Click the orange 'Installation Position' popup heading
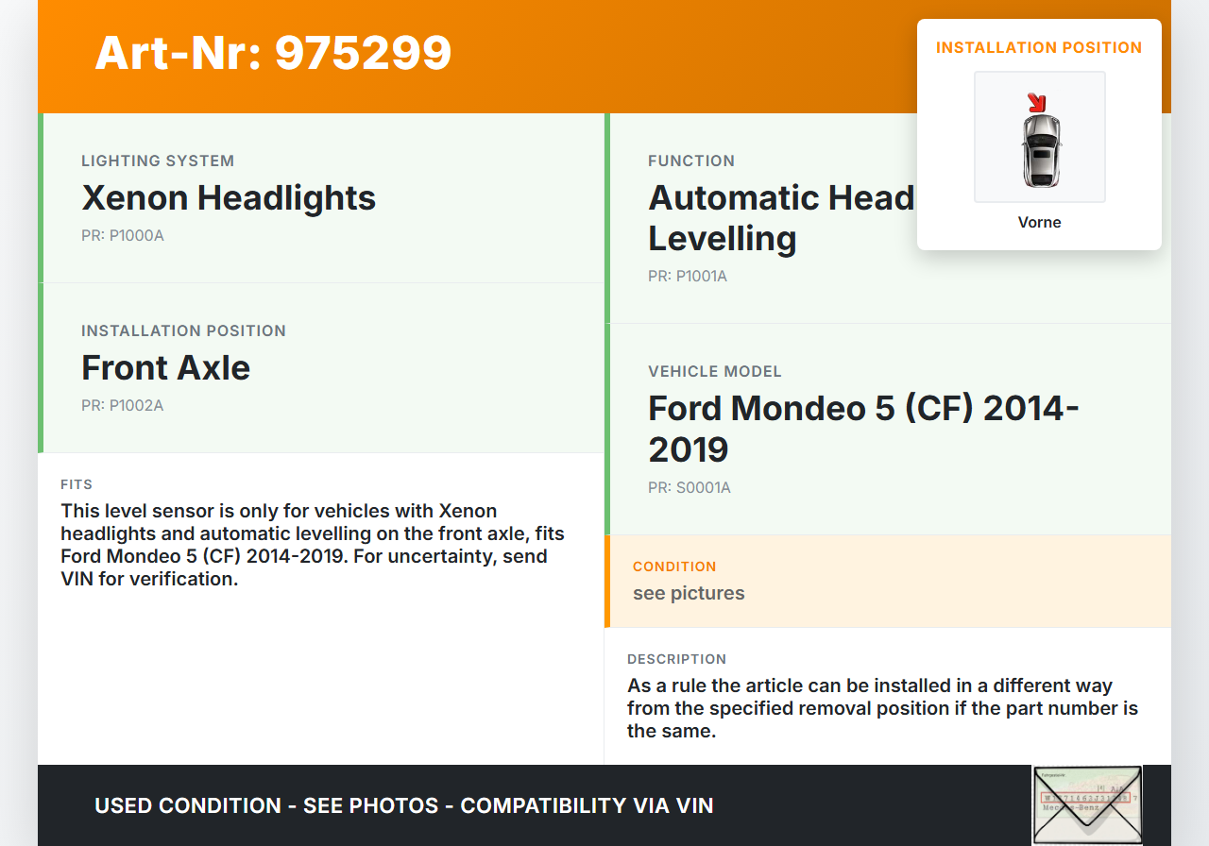Viewport: 1209px width, 846px height. click(1039, 47)
